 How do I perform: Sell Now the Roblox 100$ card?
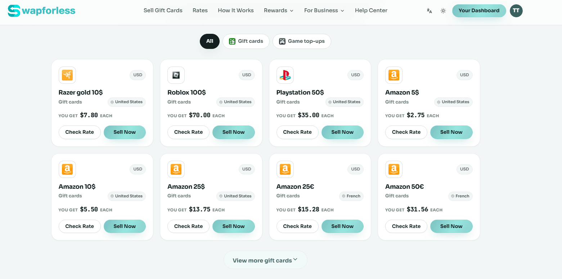pos(234,132)
